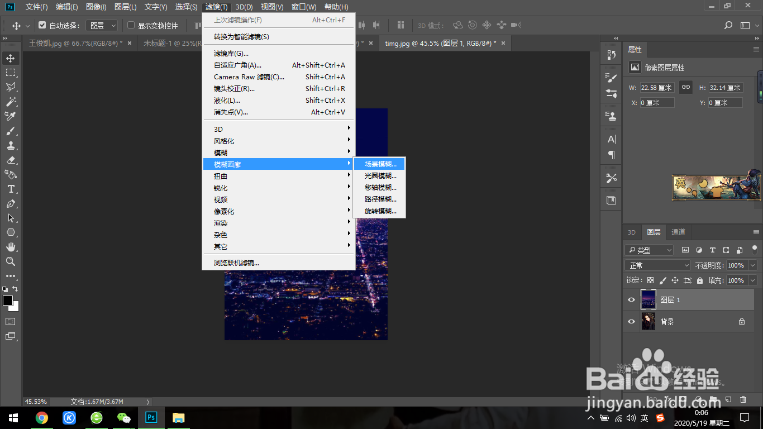
Task: Toggle Quick Mask mode icon
Action: click(11, 322)
